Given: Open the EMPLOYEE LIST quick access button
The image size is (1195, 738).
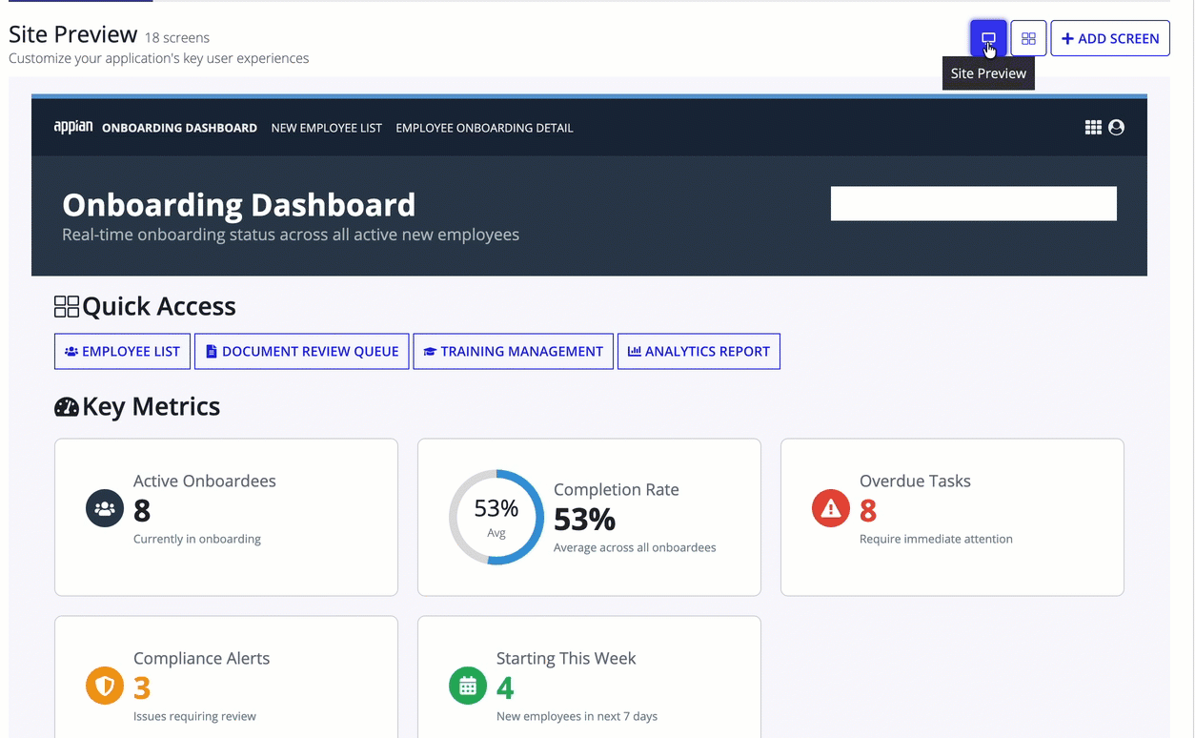Looking at the screenshot, I should point(122,351).
